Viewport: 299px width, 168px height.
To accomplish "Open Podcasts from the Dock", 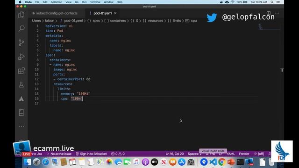I will (x=145, y=162).
